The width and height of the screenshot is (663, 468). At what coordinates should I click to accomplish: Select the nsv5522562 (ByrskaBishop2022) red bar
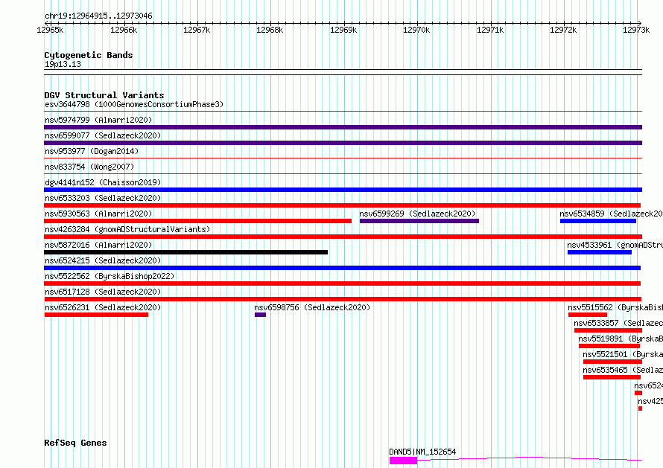pos(343,283)
